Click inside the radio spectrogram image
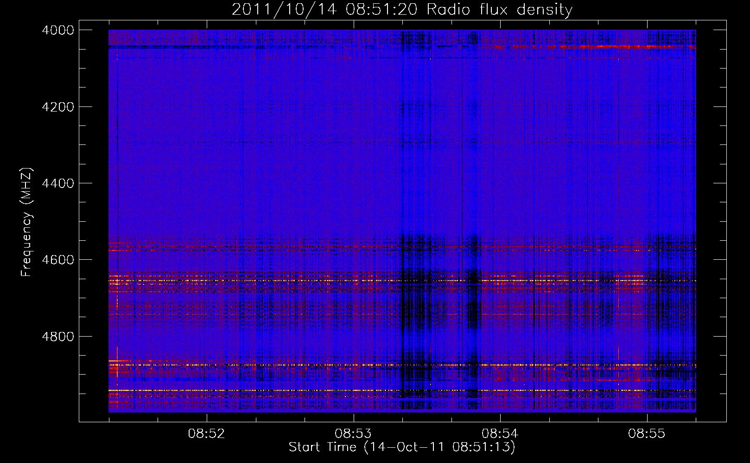 tap(402, 221)
